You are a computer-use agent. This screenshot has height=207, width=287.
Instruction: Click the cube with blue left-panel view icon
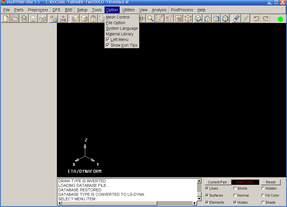(x=207, y=19)
